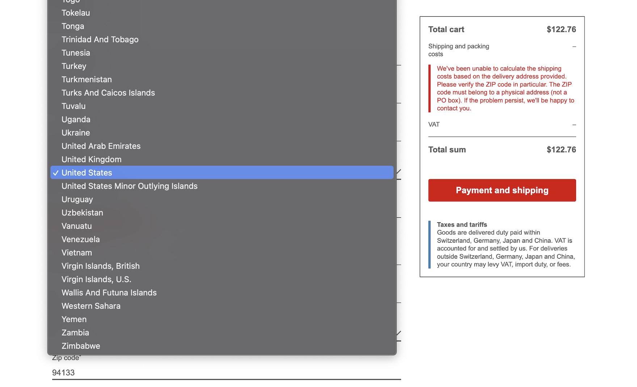
Task: Click the Payment and shipping button
Action: pos(502,190)
